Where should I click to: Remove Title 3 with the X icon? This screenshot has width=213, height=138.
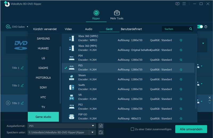210,97
